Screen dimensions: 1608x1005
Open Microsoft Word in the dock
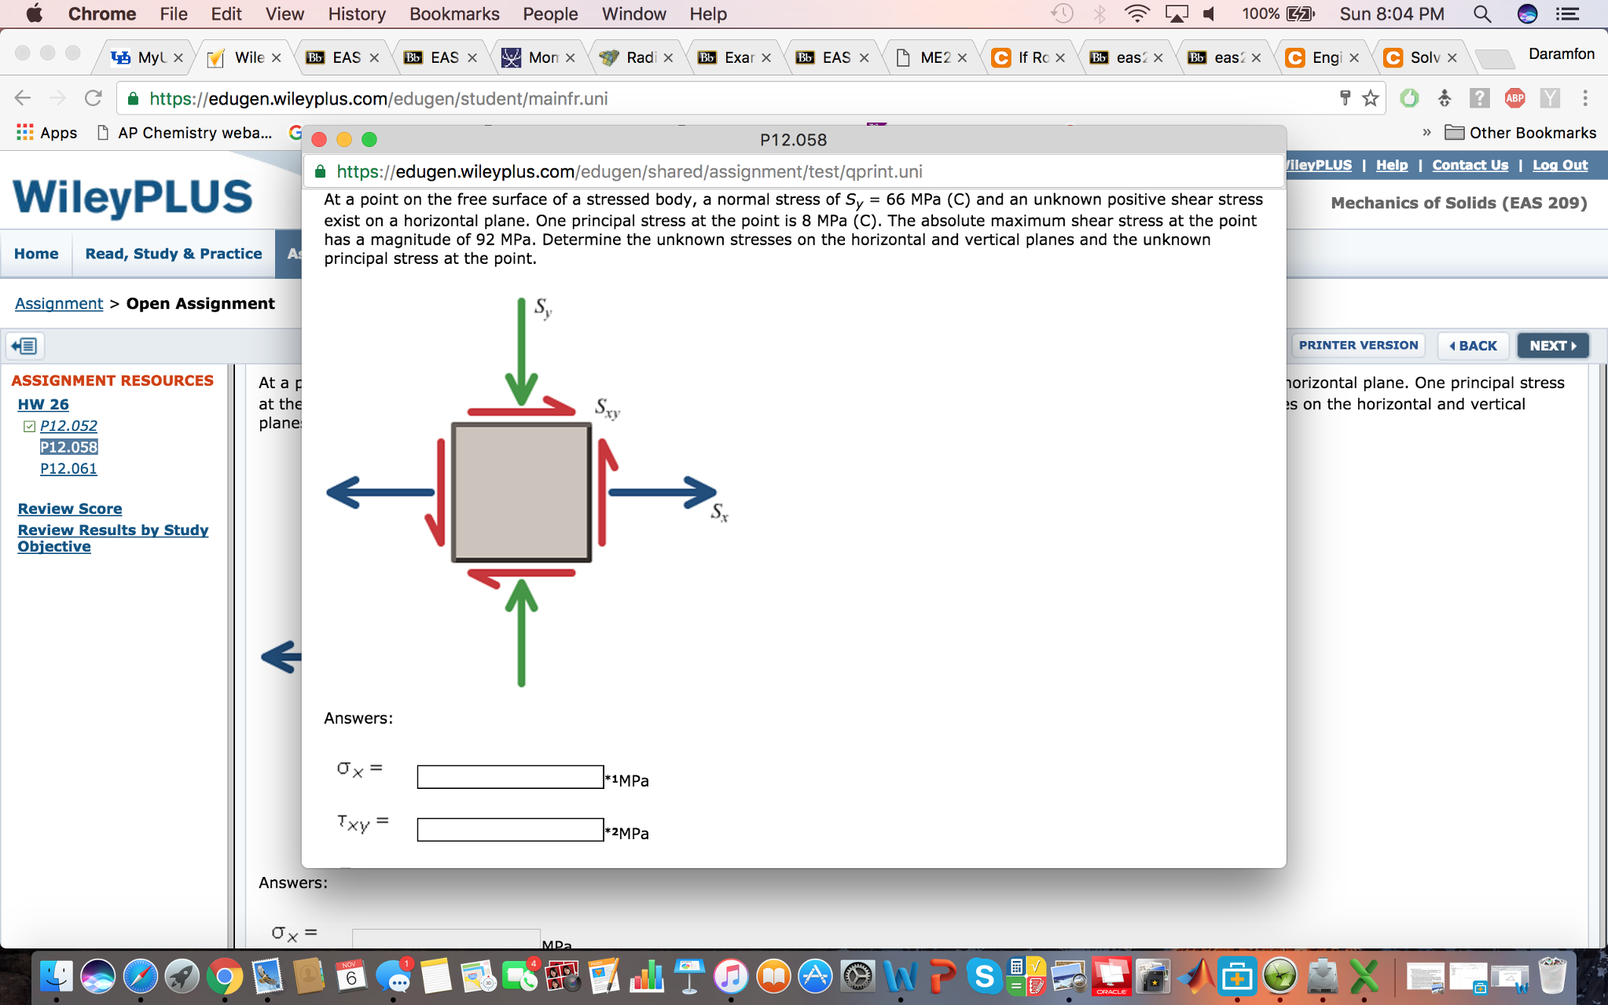click(900, 977)
